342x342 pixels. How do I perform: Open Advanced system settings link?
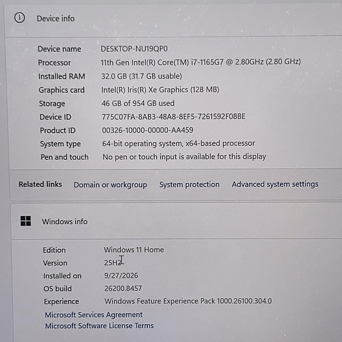pyautogui.click(x=275, y=184)
